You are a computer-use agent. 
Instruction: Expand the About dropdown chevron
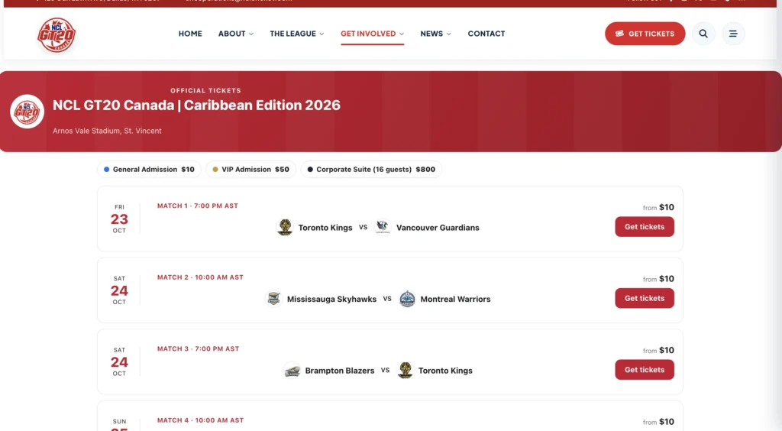pyautogui.click(x=251, y=34)
